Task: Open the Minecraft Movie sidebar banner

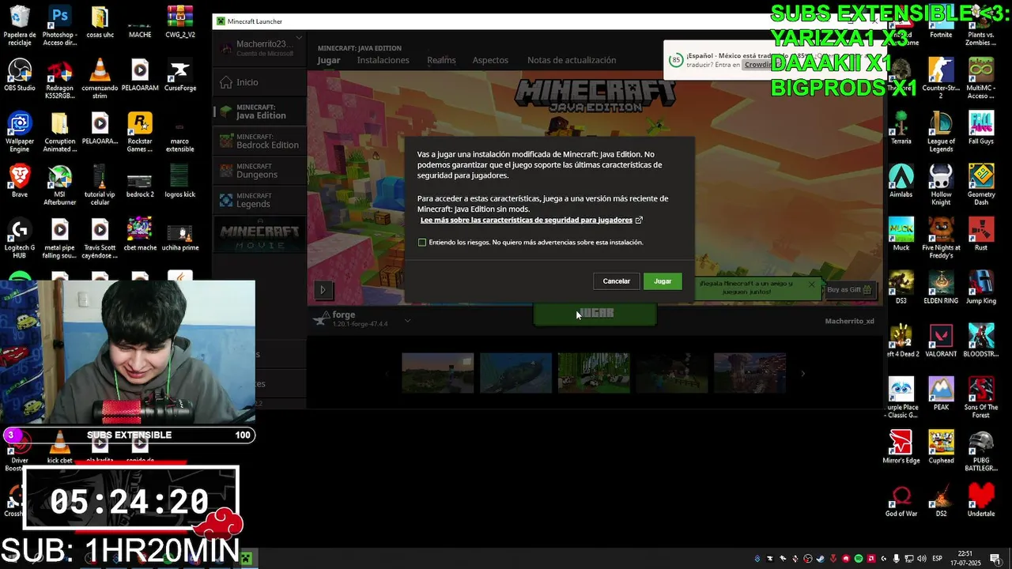Action: point(259,235)
